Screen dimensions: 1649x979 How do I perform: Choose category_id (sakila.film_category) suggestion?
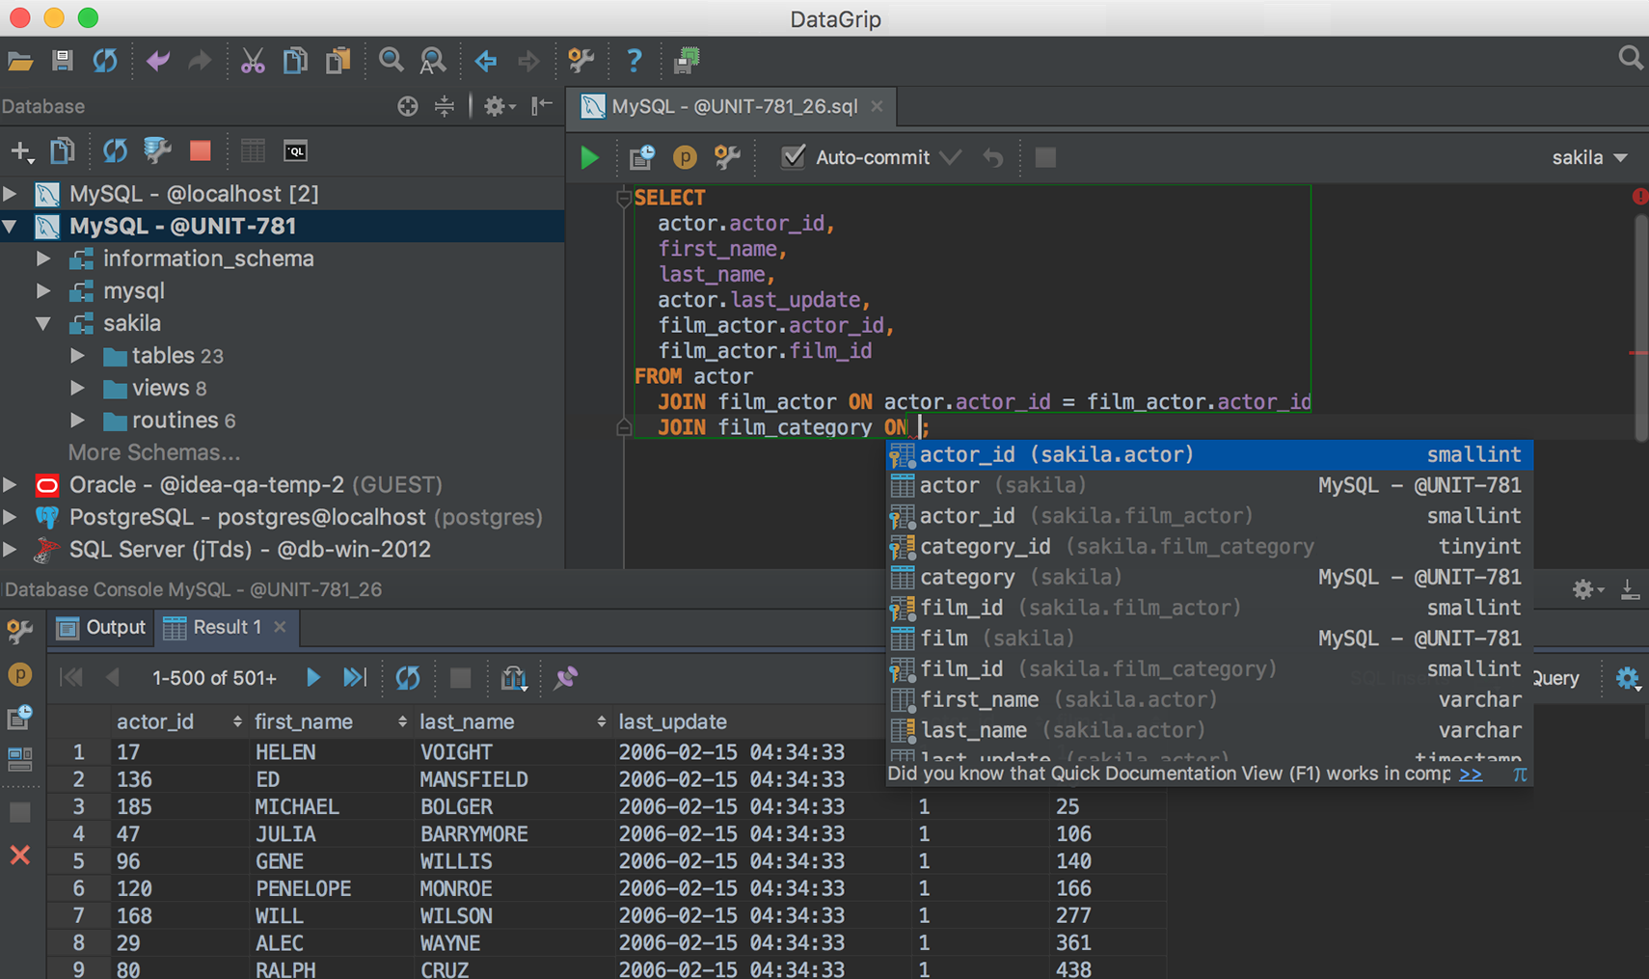point(1209,547)
